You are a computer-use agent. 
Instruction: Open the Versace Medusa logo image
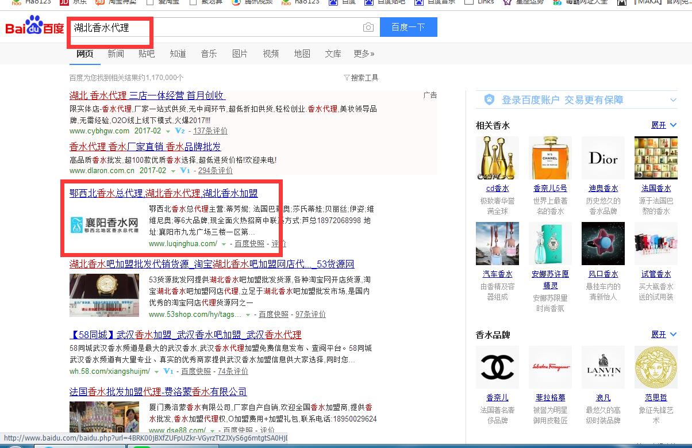[x=656, y=367]
